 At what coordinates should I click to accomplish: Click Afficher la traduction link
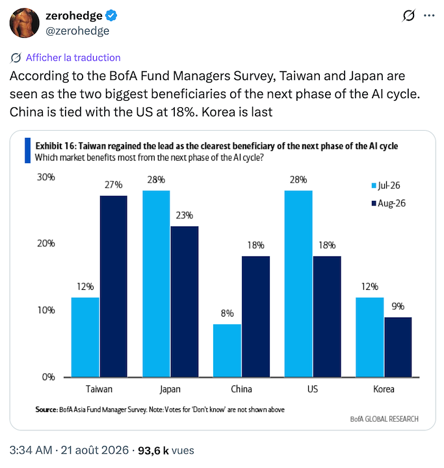point(73,58)
